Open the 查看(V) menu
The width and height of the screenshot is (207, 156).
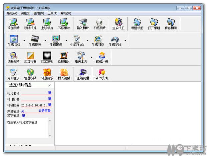coord(39,13)
